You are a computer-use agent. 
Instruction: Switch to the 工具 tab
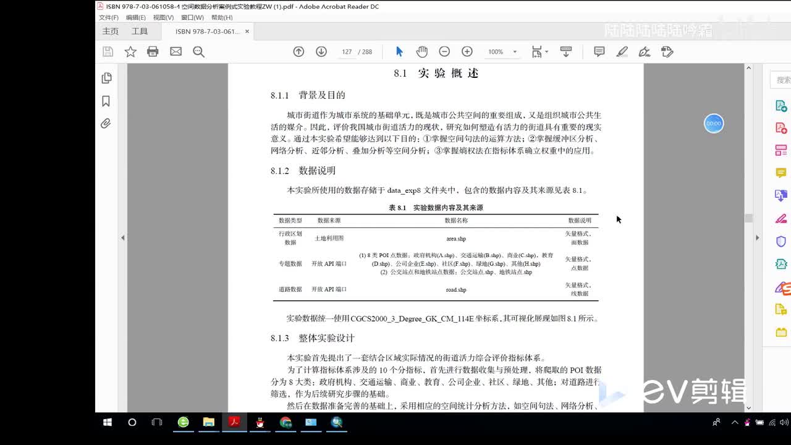click(140, 32)
